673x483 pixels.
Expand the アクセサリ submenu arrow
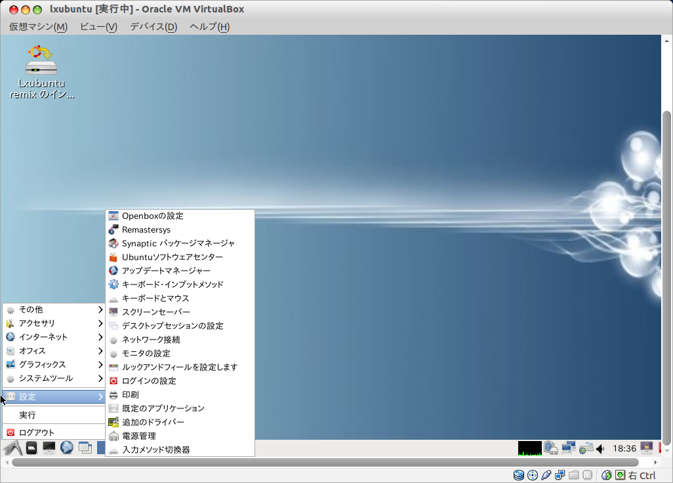100,323
